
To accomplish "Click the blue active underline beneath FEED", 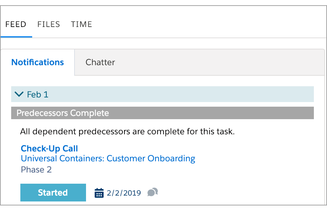I will pos(16,37).
